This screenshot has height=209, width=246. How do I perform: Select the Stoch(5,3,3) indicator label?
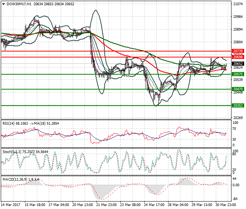pyautogui.click(x=13, y=152)
